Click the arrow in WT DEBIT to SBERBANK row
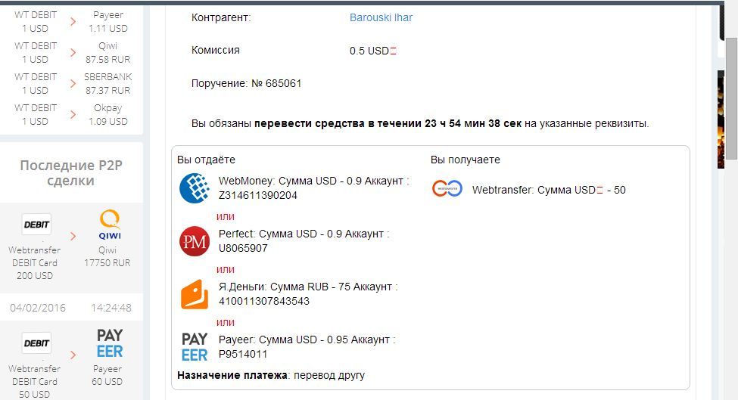 coord(73,83)
